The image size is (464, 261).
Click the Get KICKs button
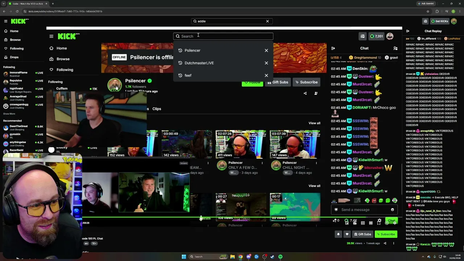pyautogui.click(x=439, y=21)
